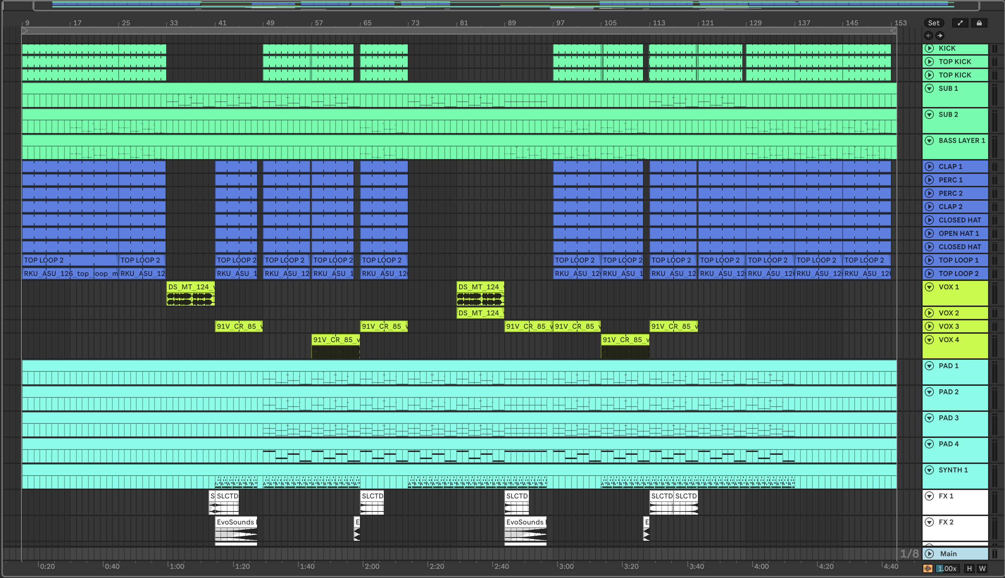Unfold the KICK track

tap(929, 49)
